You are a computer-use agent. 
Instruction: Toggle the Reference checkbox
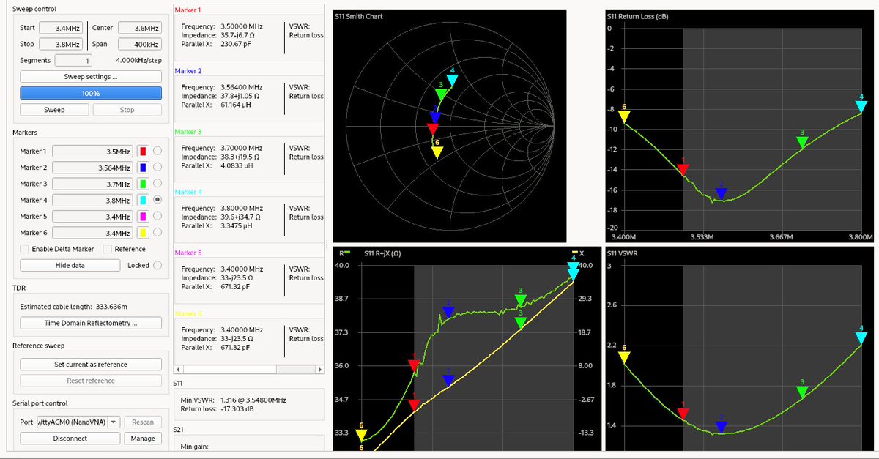(106, 249)
